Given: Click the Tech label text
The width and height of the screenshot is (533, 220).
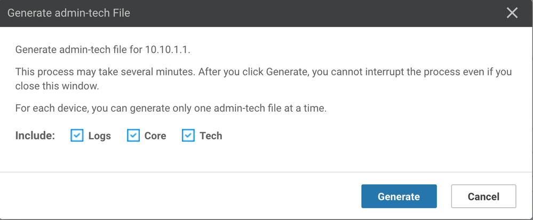Looking at the screenshot, I should [211, 136].
